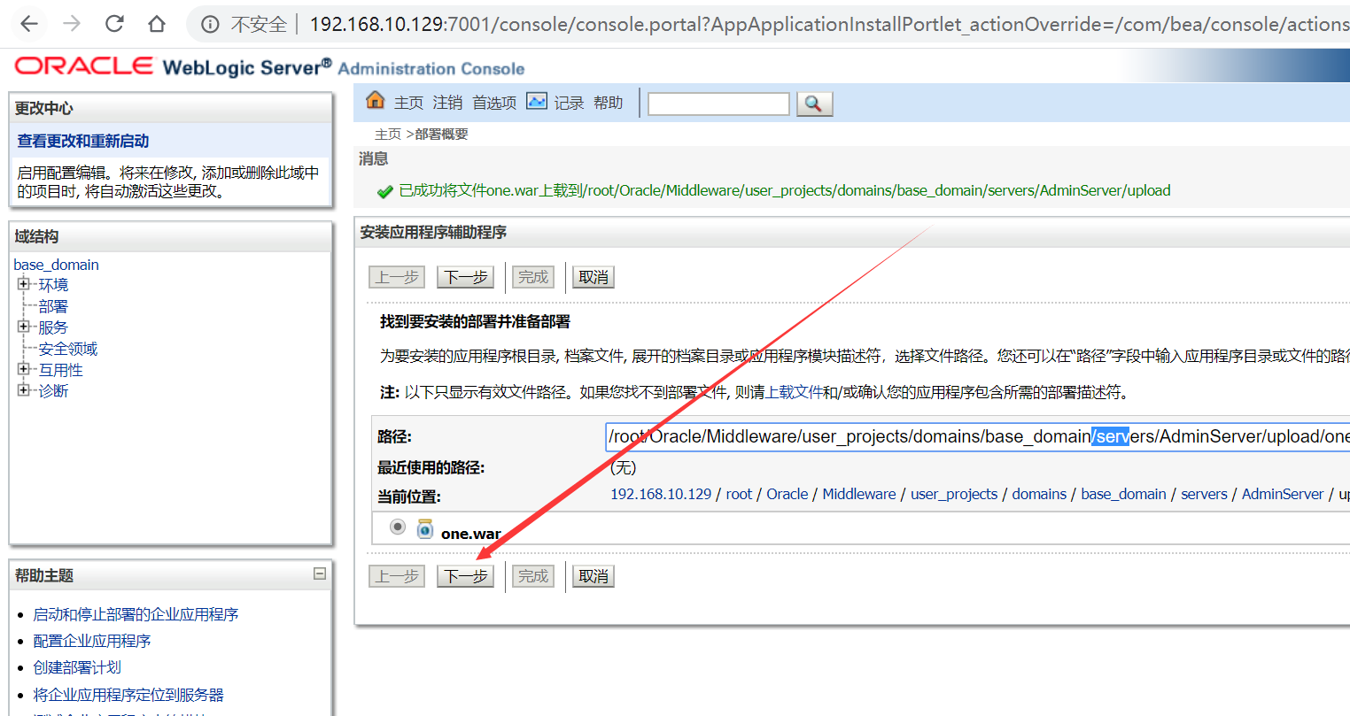Screen dimensions: 1350x716
Task: Open 安全领域 in the domain tree
Action: 68,349
